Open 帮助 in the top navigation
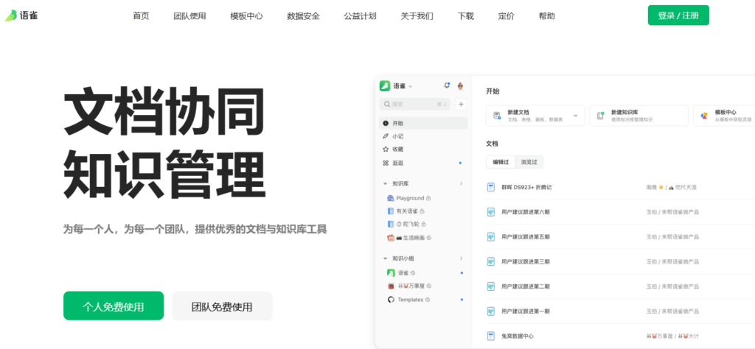Viewport: 755px width, 349px height. click(547, 16)
